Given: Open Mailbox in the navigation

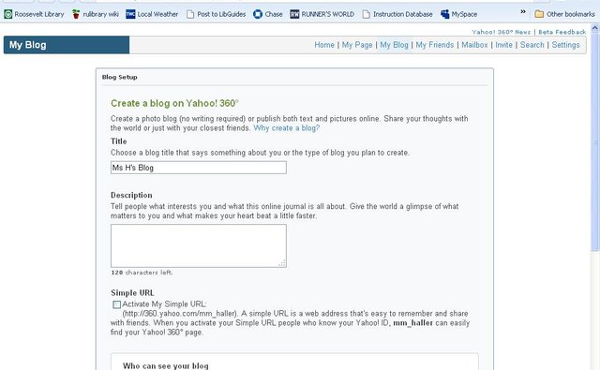Looking at the screenshot, I should click(474, 45).
